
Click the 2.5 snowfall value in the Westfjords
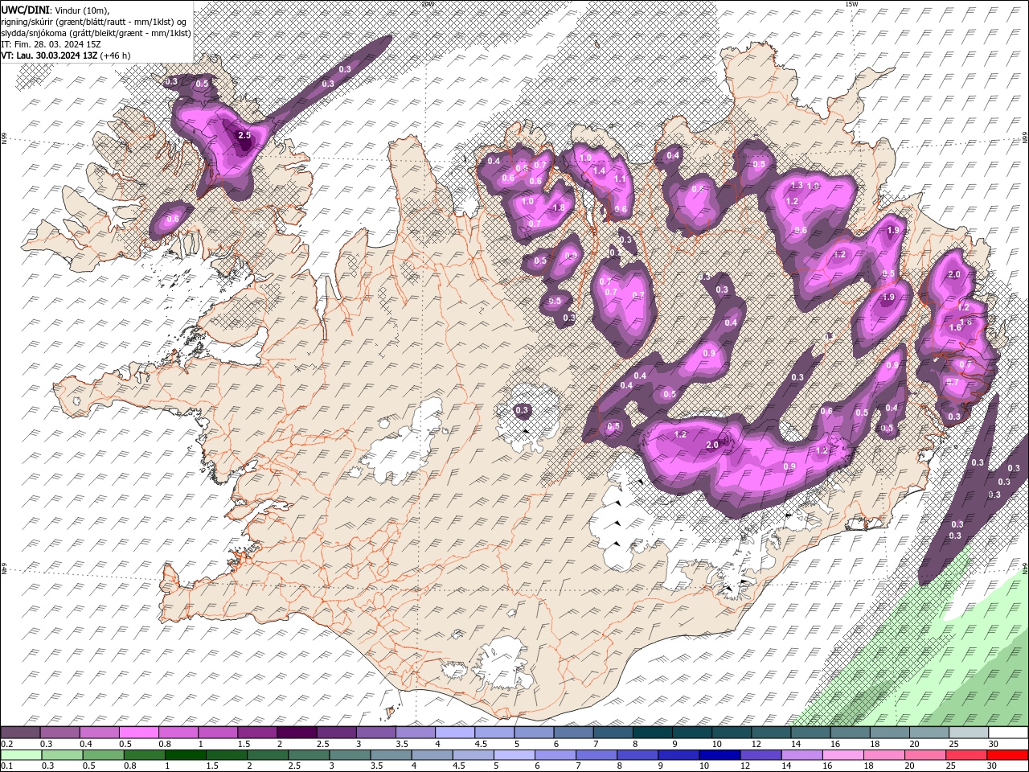(245, 136)
